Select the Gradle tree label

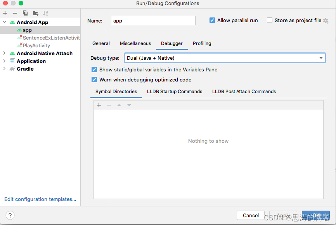(25, 69)
